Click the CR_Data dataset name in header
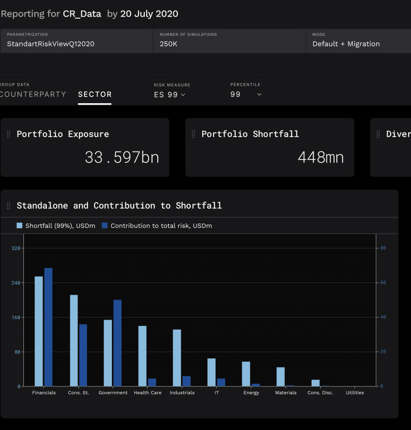The height and width of the screenshot is (430, 411). [x=82, y=14]
